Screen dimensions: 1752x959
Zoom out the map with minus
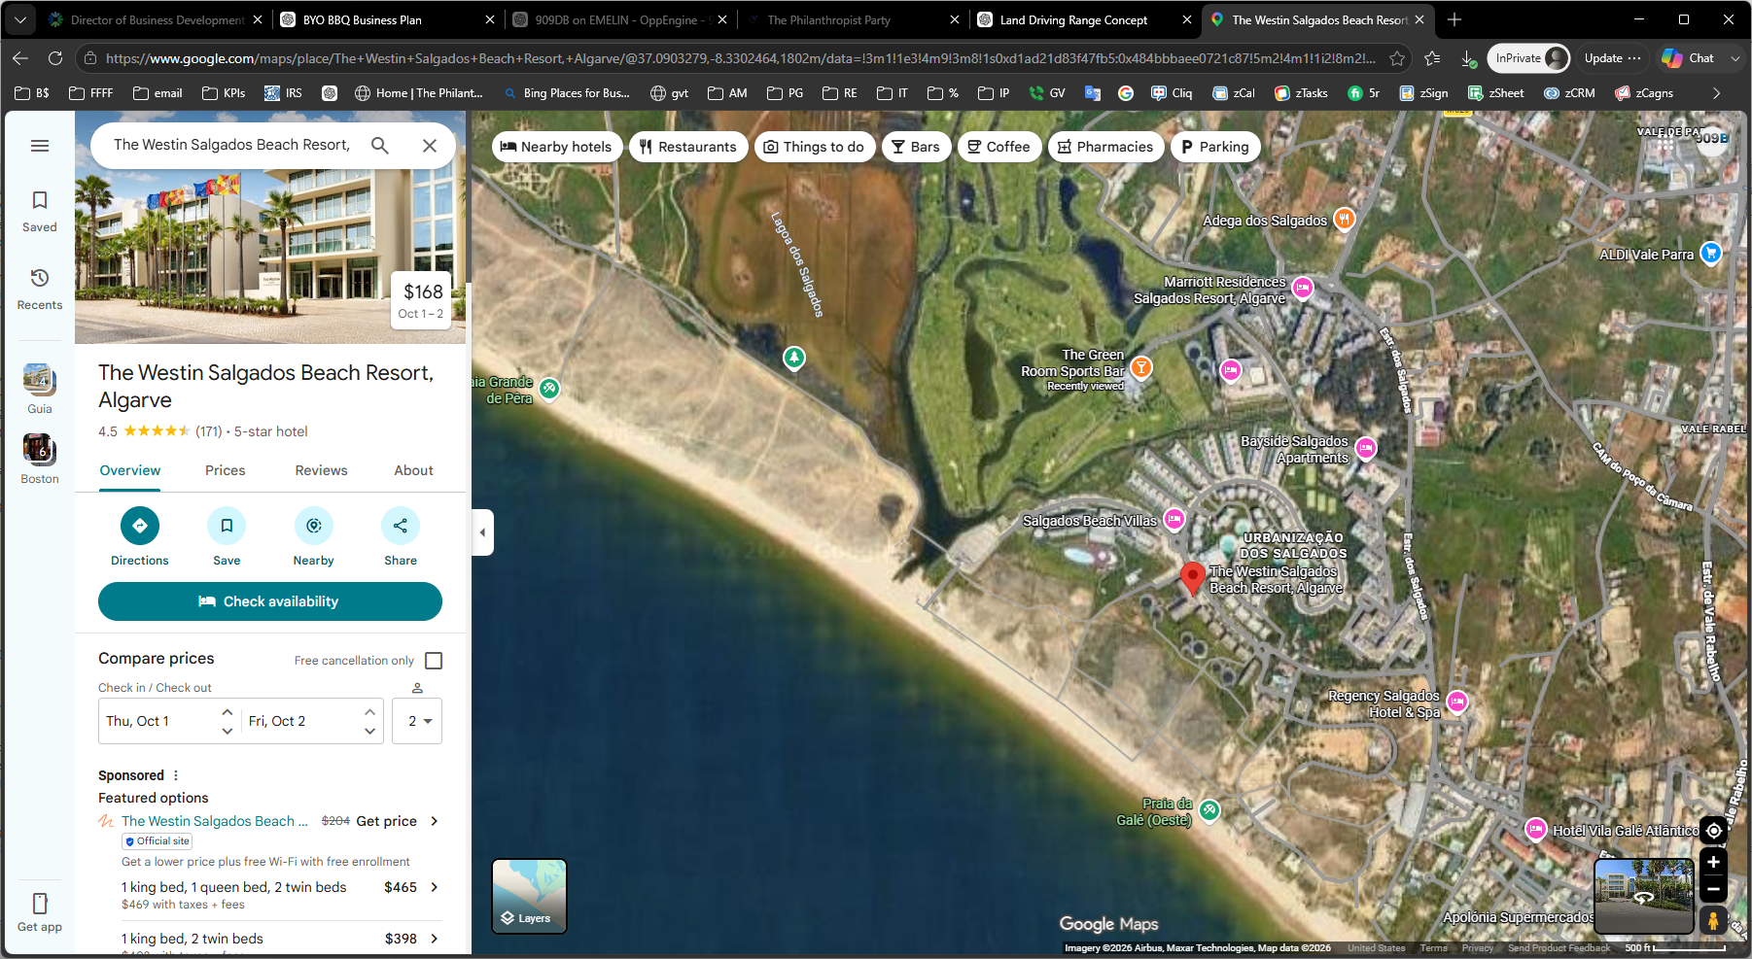pyautogui.click(x=1714, y=889)
